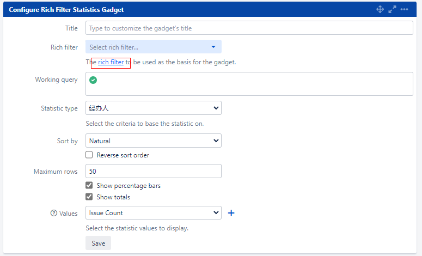Click the Statistic type label text
The width and height of the screenshot is (422, 256).
coord(59,108)
